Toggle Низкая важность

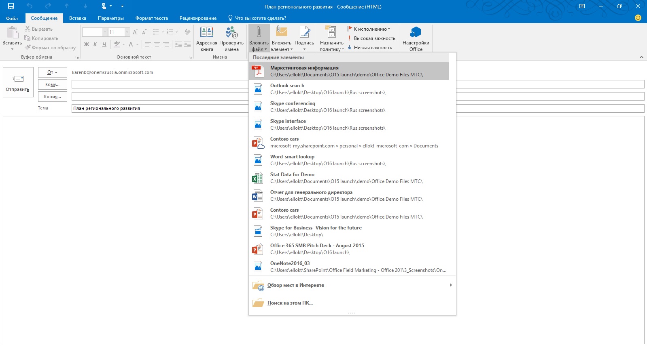[369, 48]
